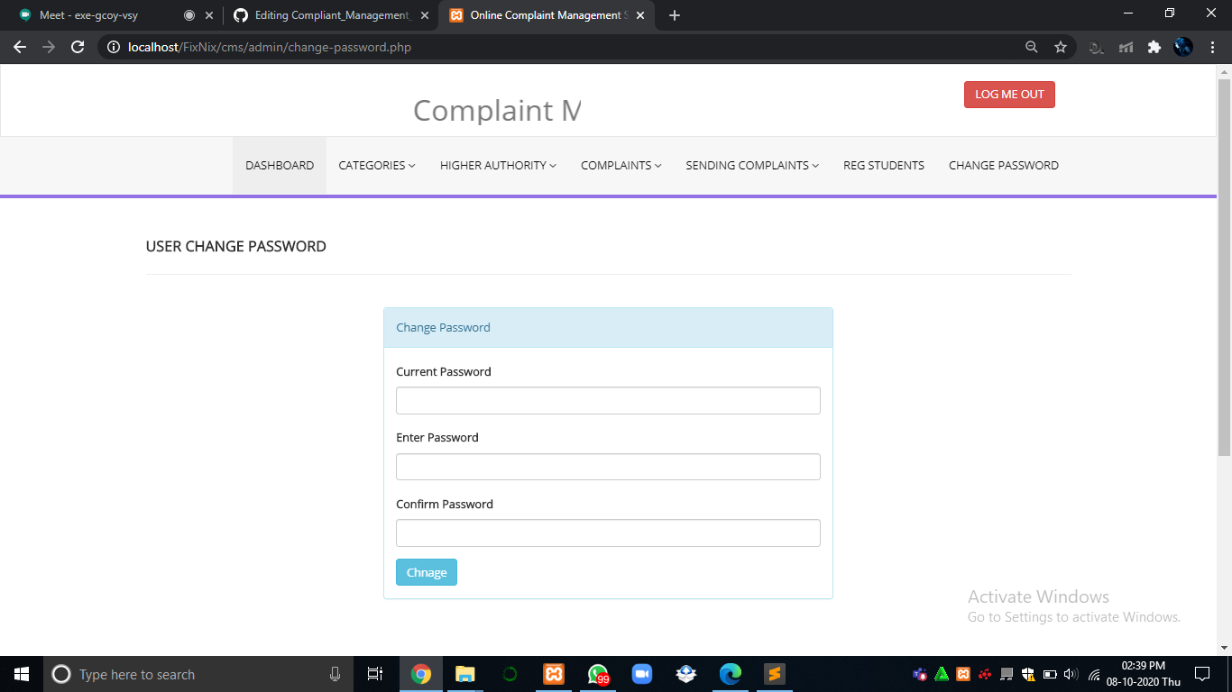Click the volume icon in the system tray
The height and width of the screenshot is (692, 1232).
click(1070, 673)
